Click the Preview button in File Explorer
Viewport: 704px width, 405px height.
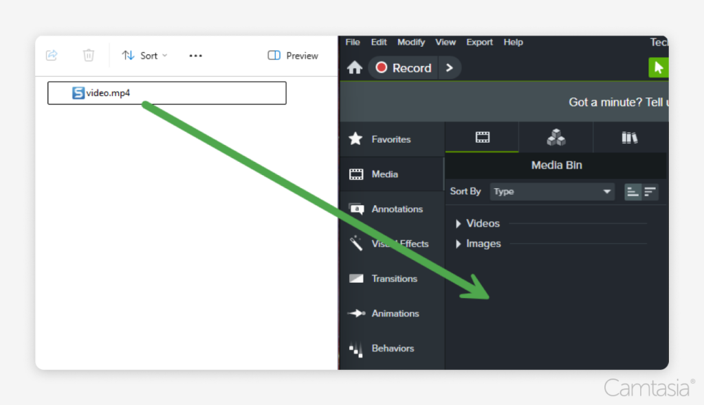[x=291, y=56]
